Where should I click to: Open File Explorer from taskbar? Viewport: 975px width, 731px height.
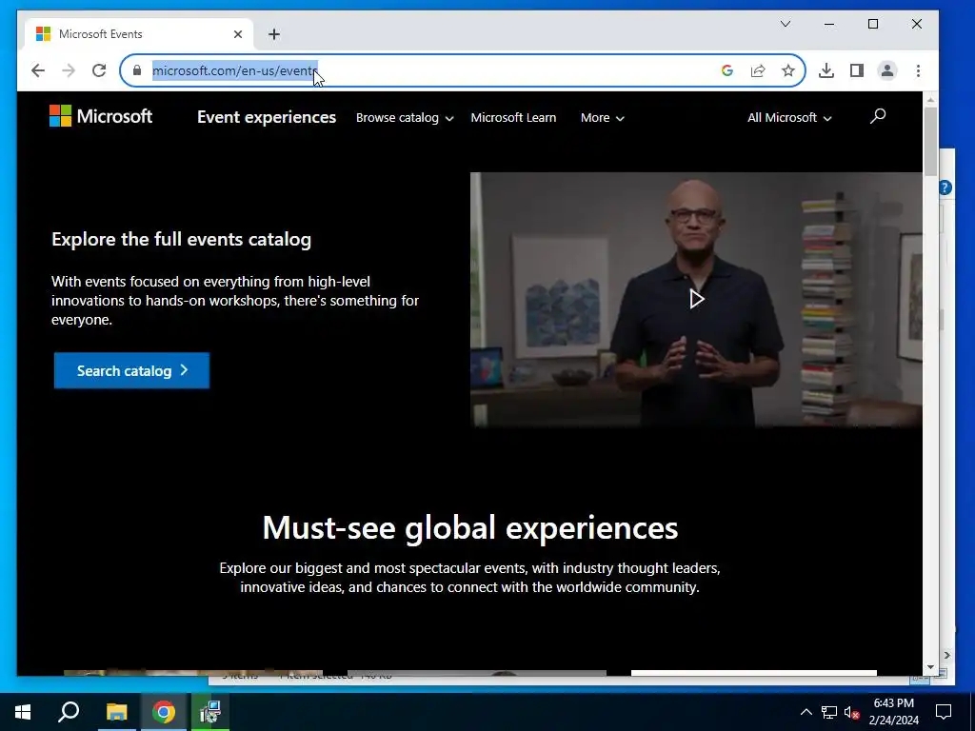click(x=116, y=712)
